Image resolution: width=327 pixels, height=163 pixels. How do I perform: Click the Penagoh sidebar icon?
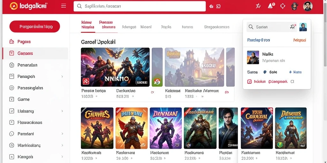pyautogui.click(x=12, y=76)
